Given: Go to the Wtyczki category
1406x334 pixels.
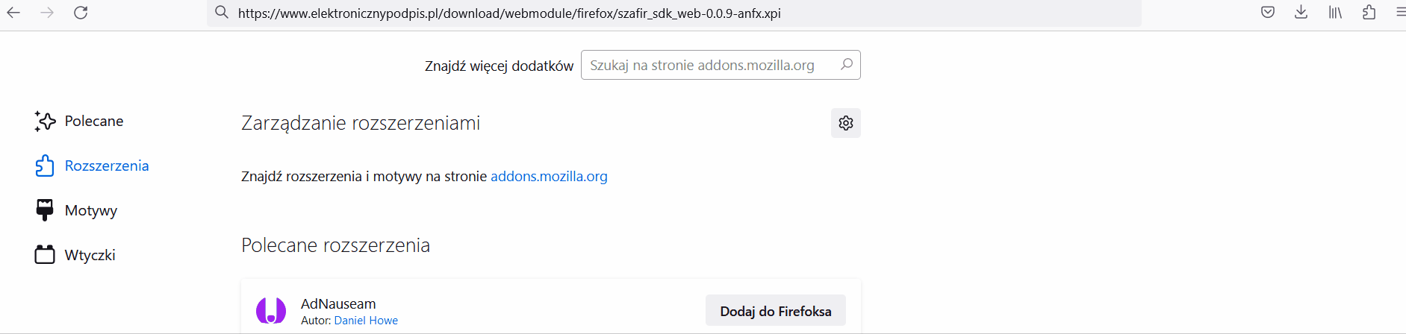Looking at the screenshot, I should (90, 255).
